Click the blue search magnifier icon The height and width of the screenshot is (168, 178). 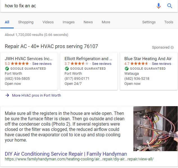point(170,6)
